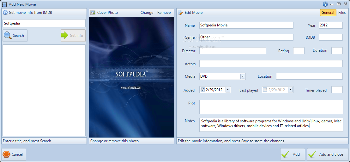Open help with the blue question mark icon
The height and width of the screenshot is (162, 350).
pos(325,4)
